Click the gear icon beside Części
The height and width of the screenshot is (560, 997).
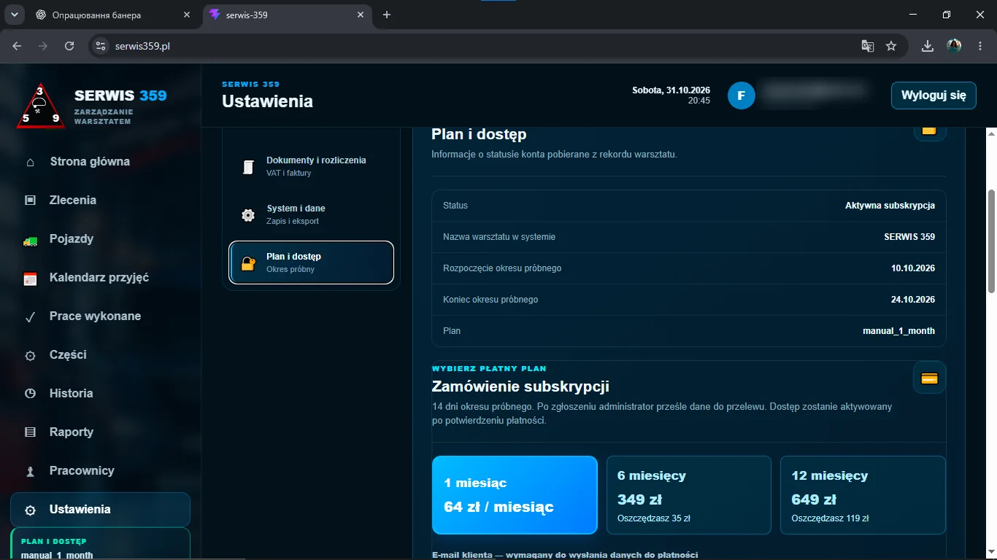pyautogui.click(x=30, y=356)
